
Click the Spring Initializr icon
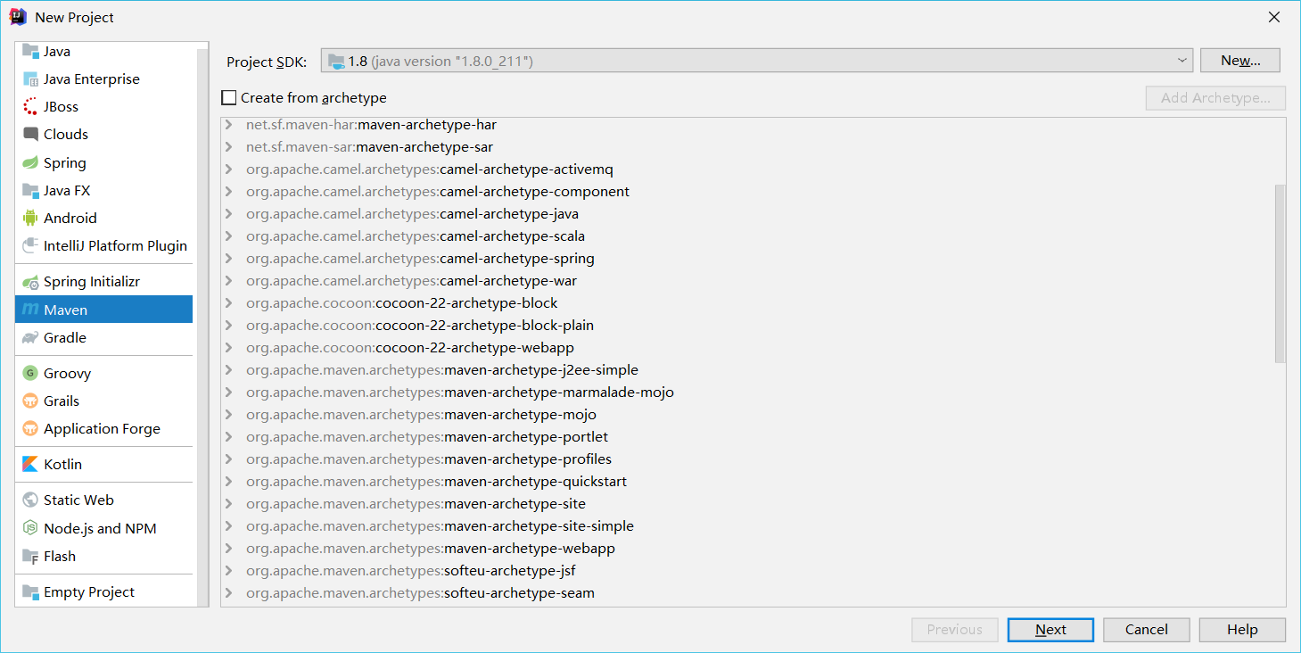tap(30, 281)
